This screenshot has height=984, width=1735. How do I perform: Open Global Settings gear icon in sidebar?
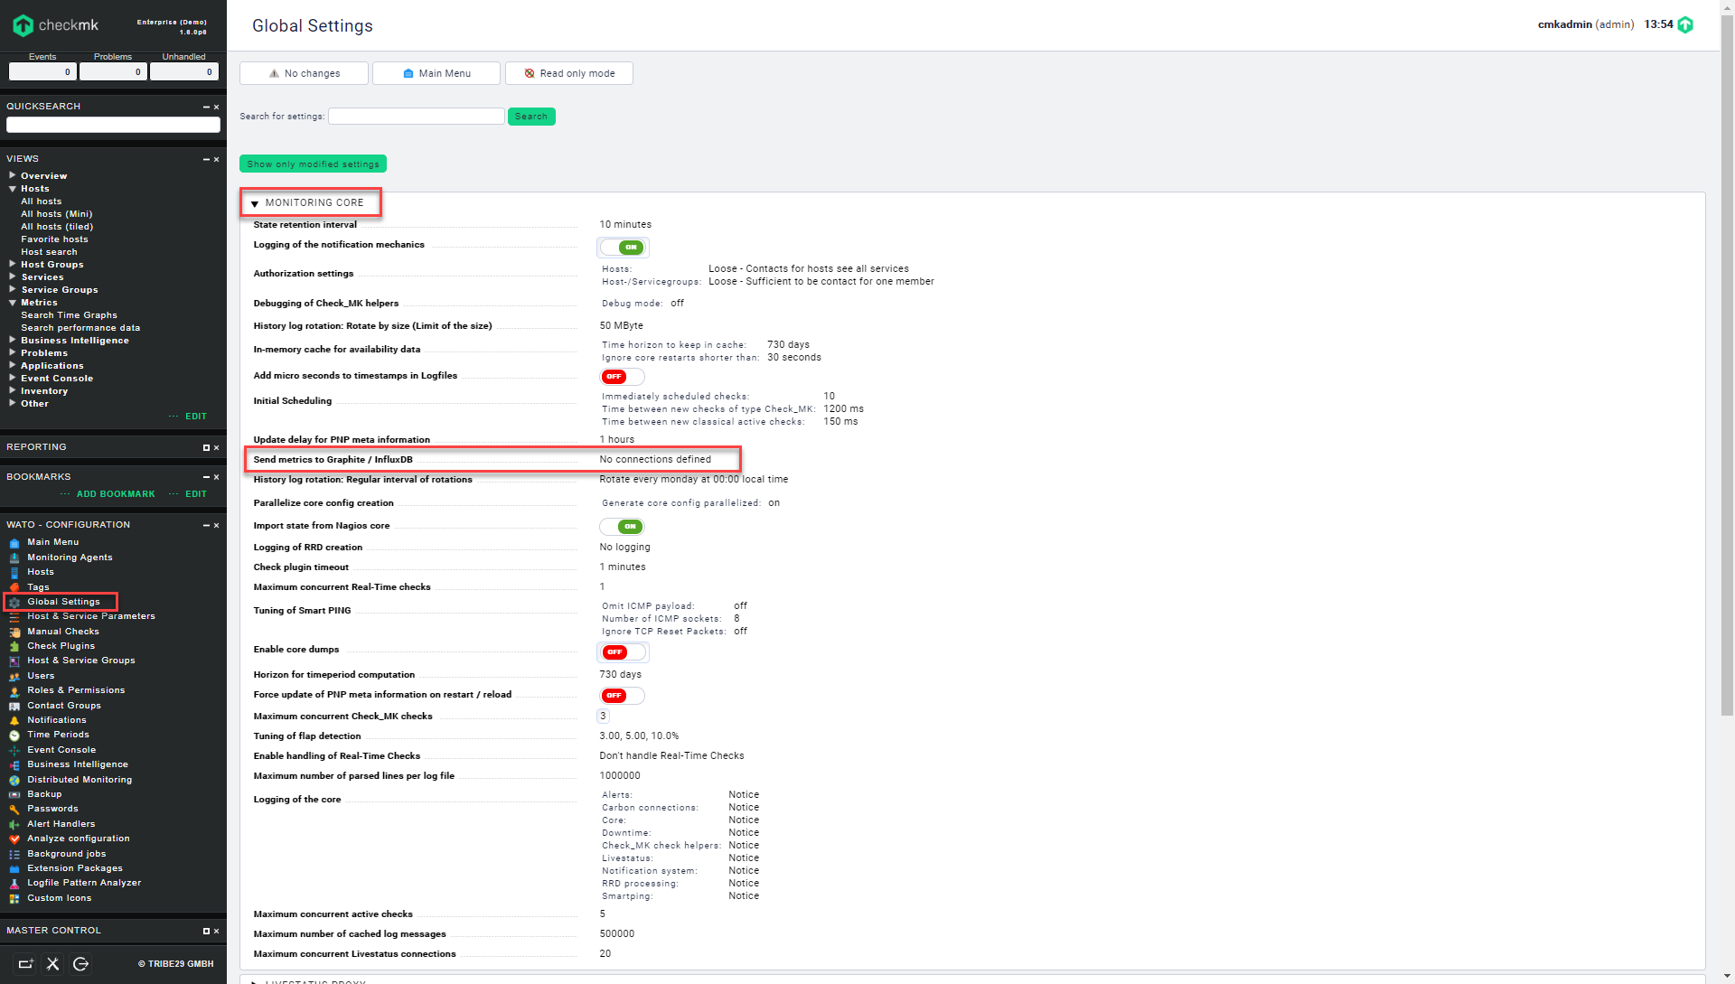14,602
